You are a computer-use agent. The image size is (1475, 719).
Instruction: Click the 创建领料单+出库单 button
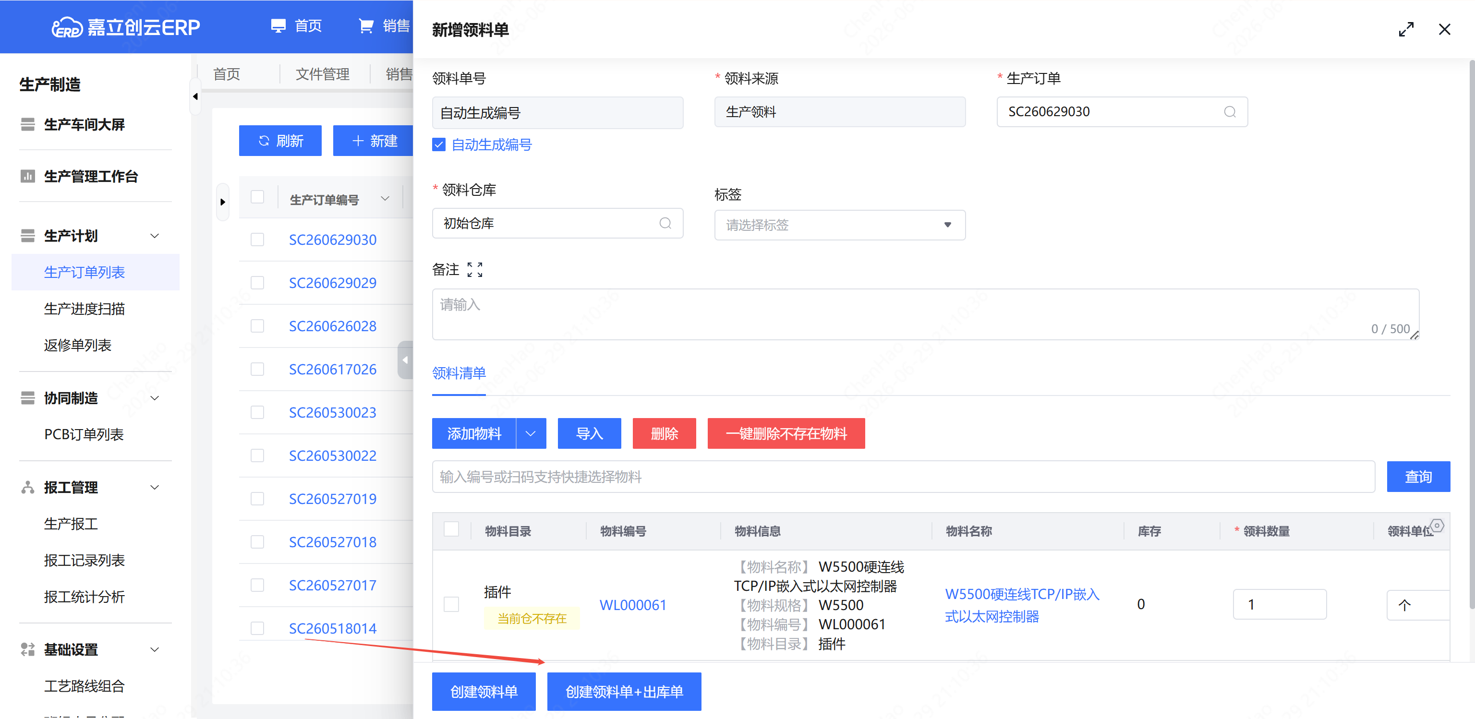click(x=624, y=692)
